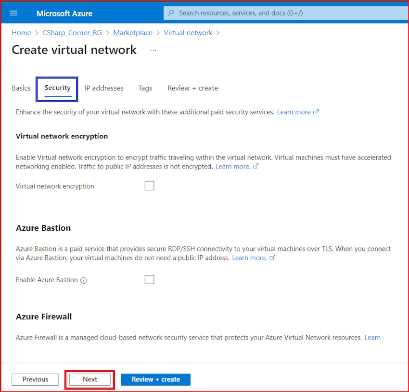Image resolution: width=409 pixels, height=392 pixels.
Task: Click the search resources input field
Action: [241, 13]
